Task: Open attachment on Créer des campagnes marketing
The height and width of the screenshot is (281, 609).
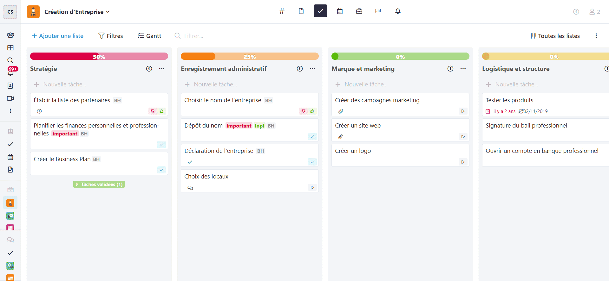Action: tap(341, 111)
